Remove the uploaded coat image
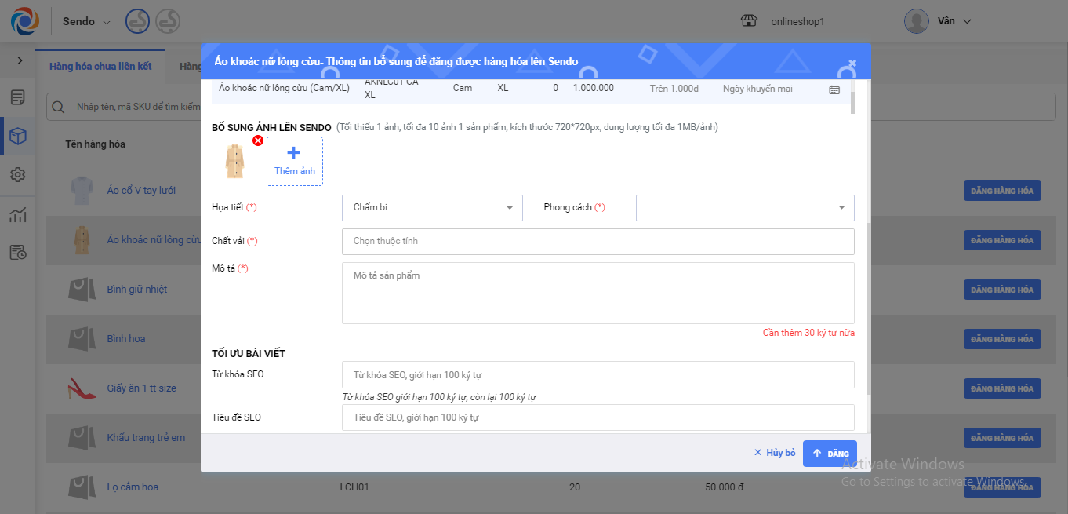 [x=257, y=140]
